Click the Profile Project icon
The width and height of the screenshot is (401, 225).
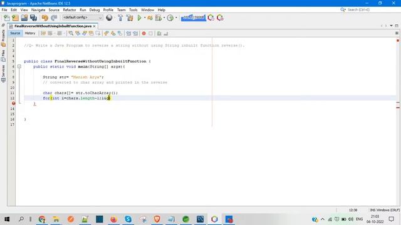pyautogui.click(x=159, y=18)
